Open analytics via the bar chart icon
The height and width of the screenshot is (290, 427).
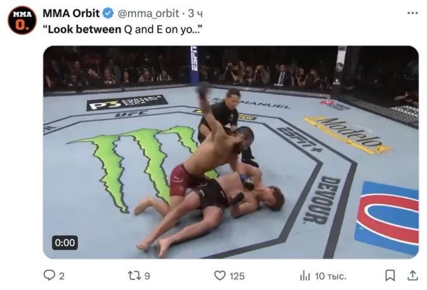(x=305, y=276)
